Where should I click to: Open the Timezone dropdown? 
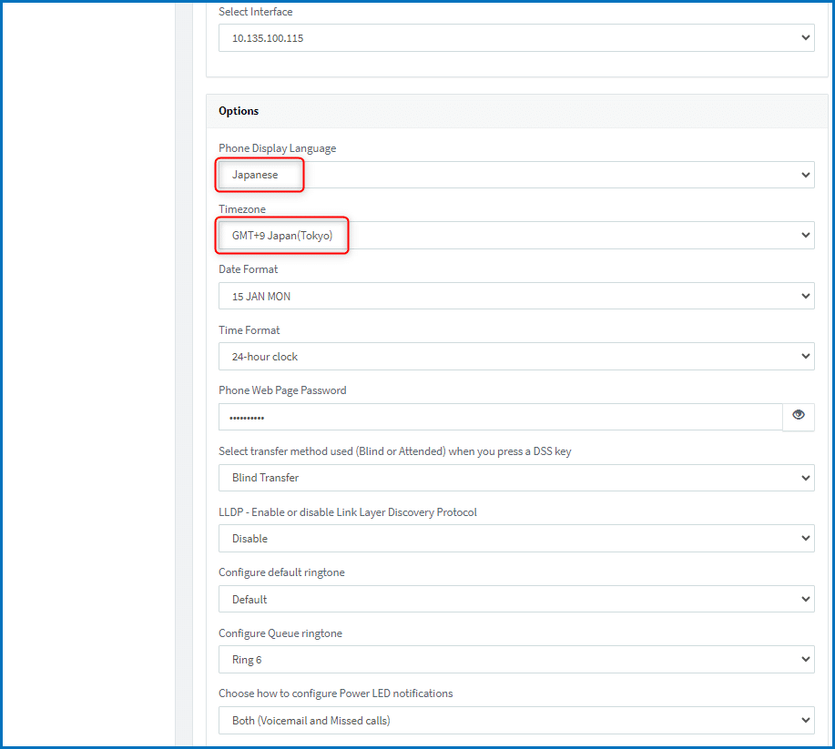[x=516, y=236]
